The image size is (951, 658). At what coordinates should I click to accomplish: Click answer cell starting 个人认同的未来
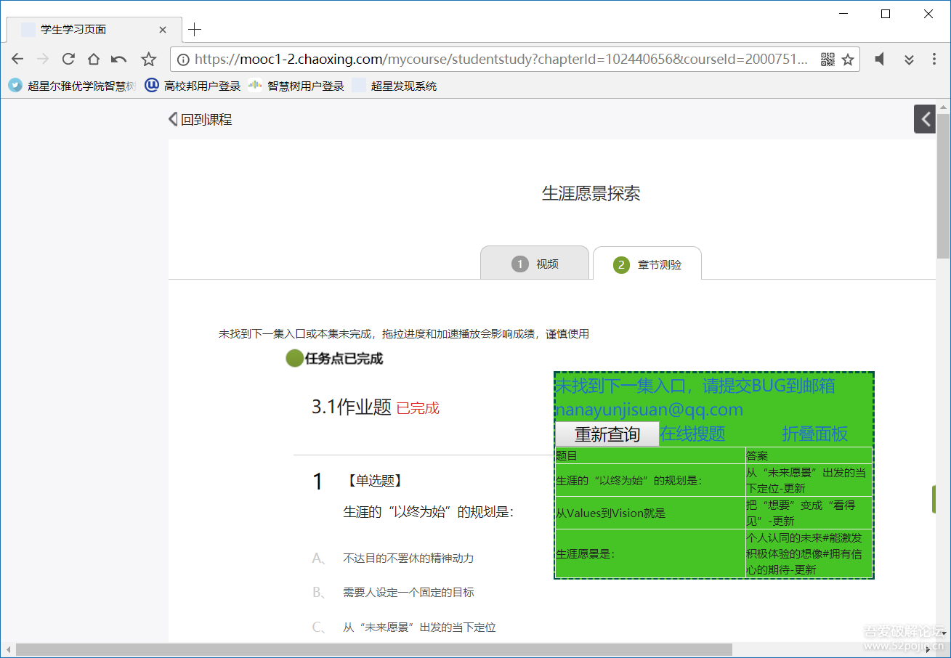tap(809, 554)
